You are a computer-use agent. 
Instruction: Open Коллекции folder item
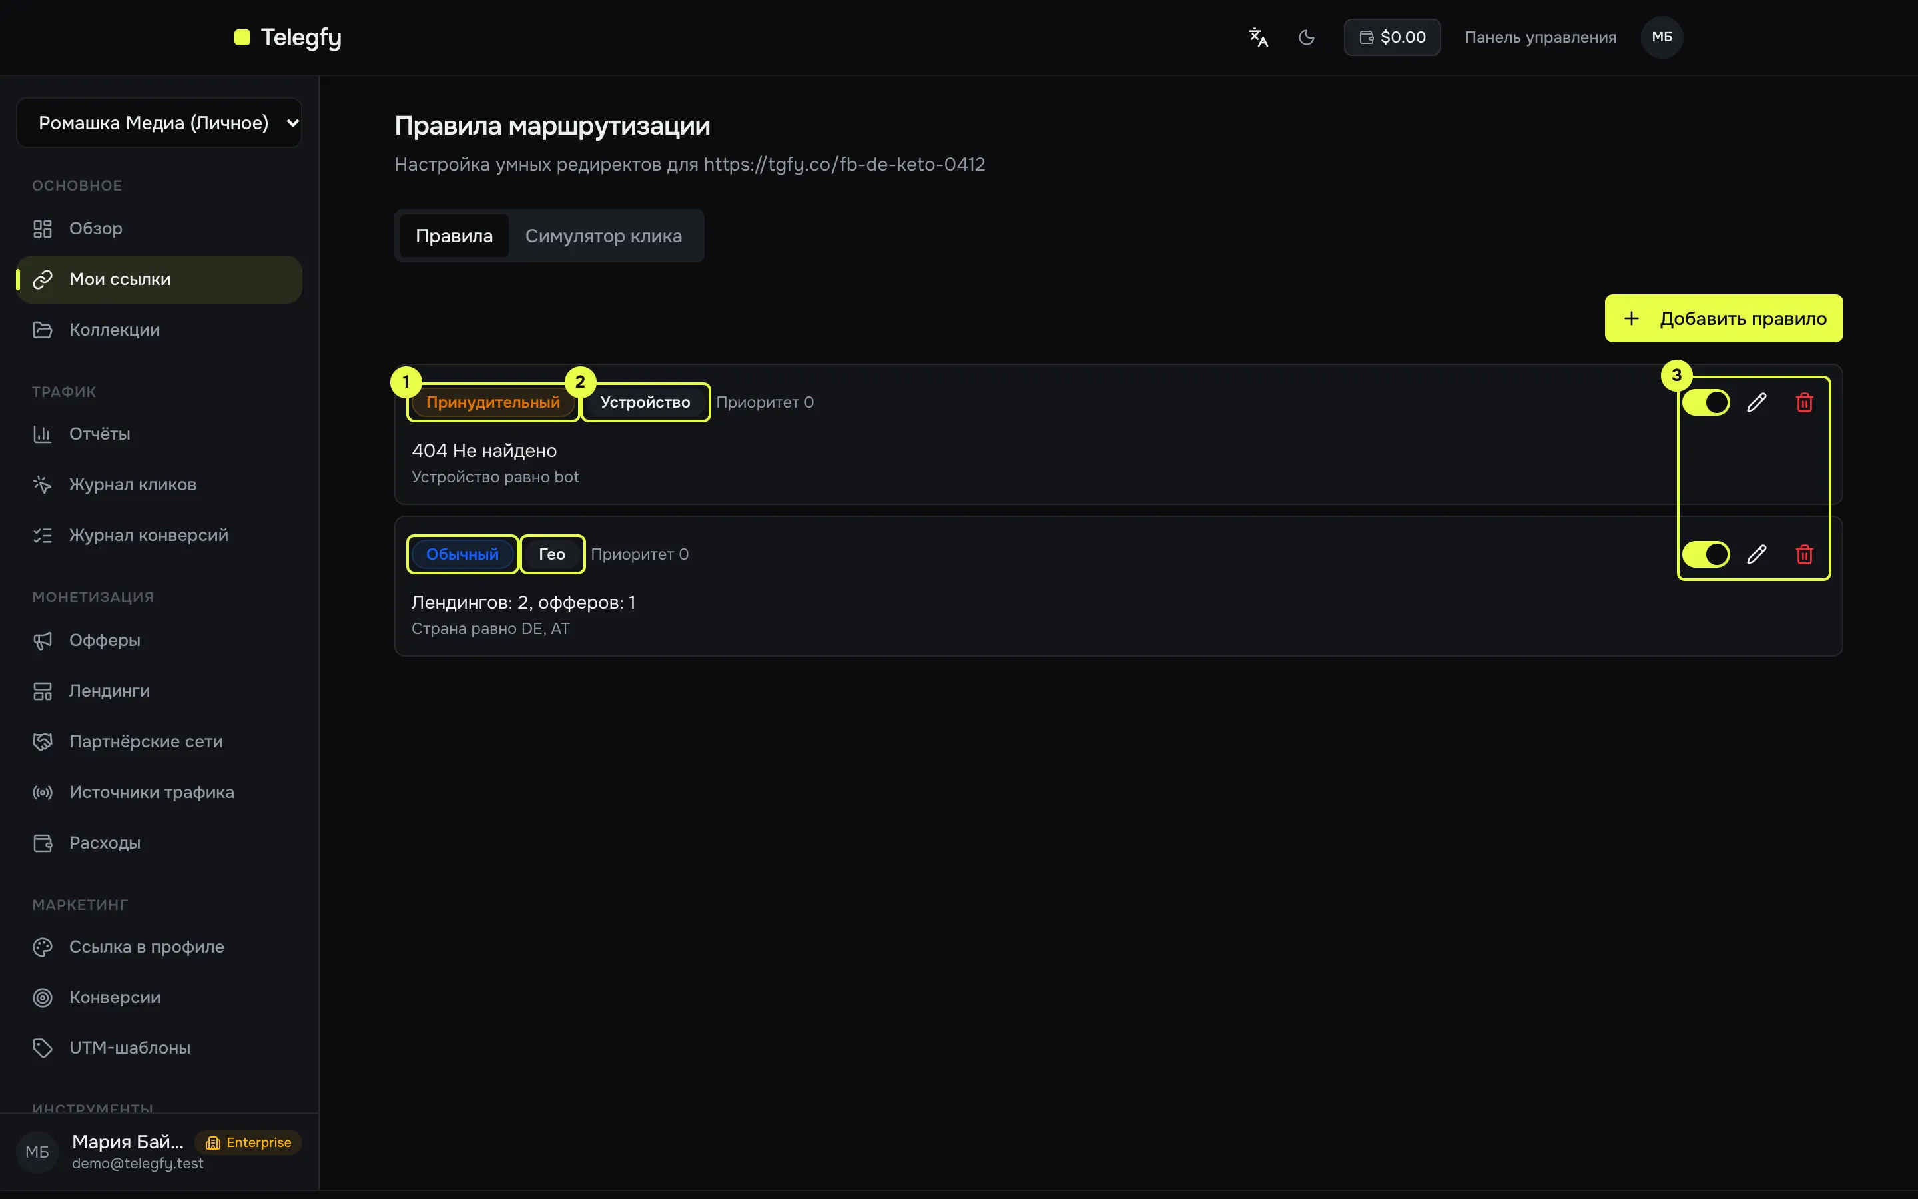click(x=159, y=330)
